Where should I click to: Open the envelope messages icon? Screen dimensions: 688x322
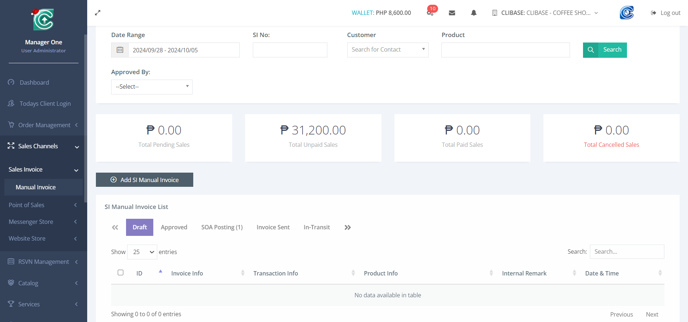coord(452,13)
